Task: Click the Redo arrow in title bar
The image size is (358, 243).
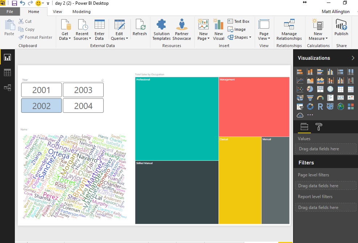Action: (30, 3)
